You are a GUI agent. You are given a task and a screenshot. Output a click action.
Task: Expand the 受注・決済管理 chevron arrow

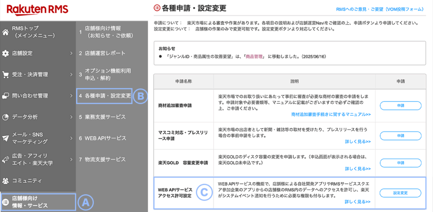tap(71, 74)
